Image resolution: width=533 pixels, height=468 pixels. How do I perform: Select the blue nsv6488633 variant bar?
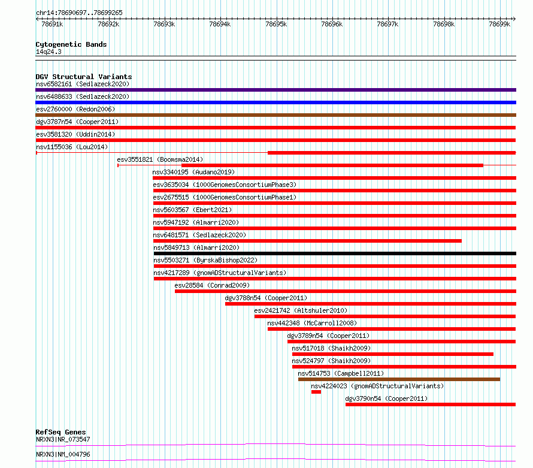click(275, 102)
